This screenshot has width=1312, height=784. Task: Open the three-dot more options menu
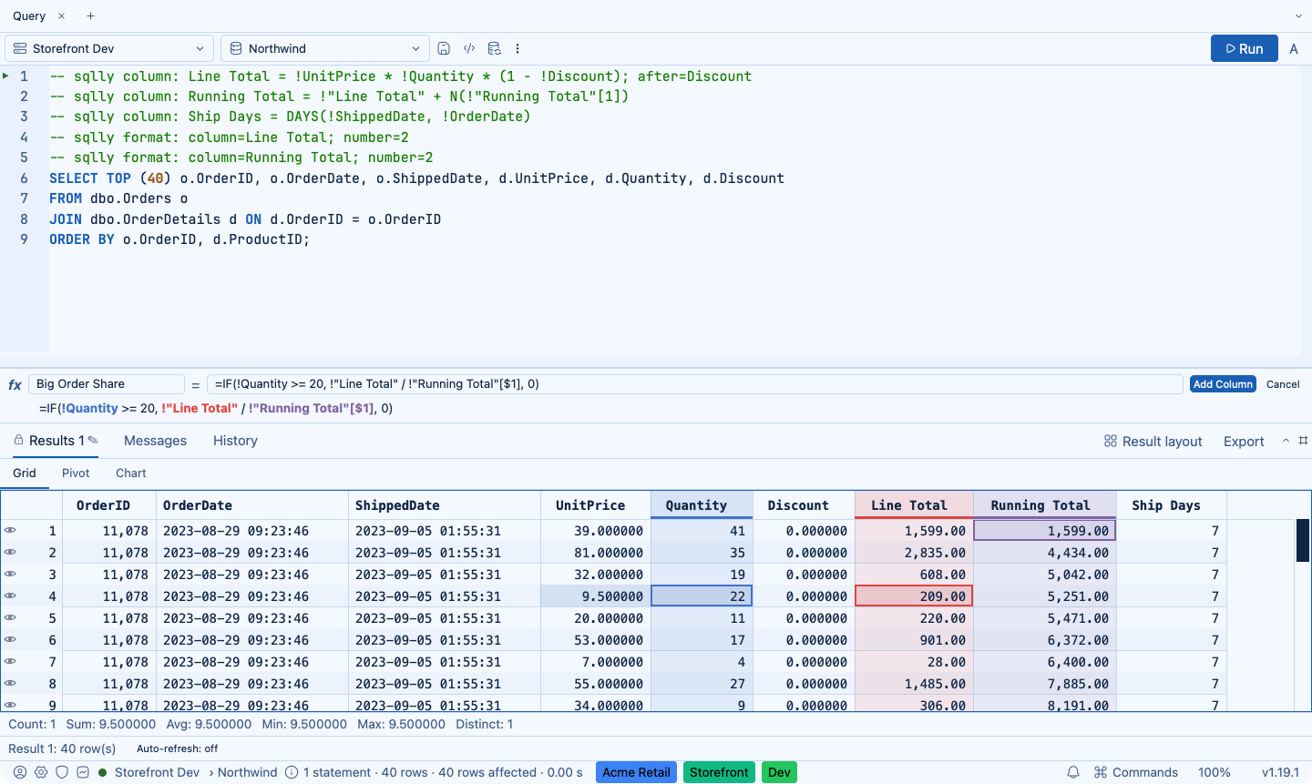tap(518, 48)
